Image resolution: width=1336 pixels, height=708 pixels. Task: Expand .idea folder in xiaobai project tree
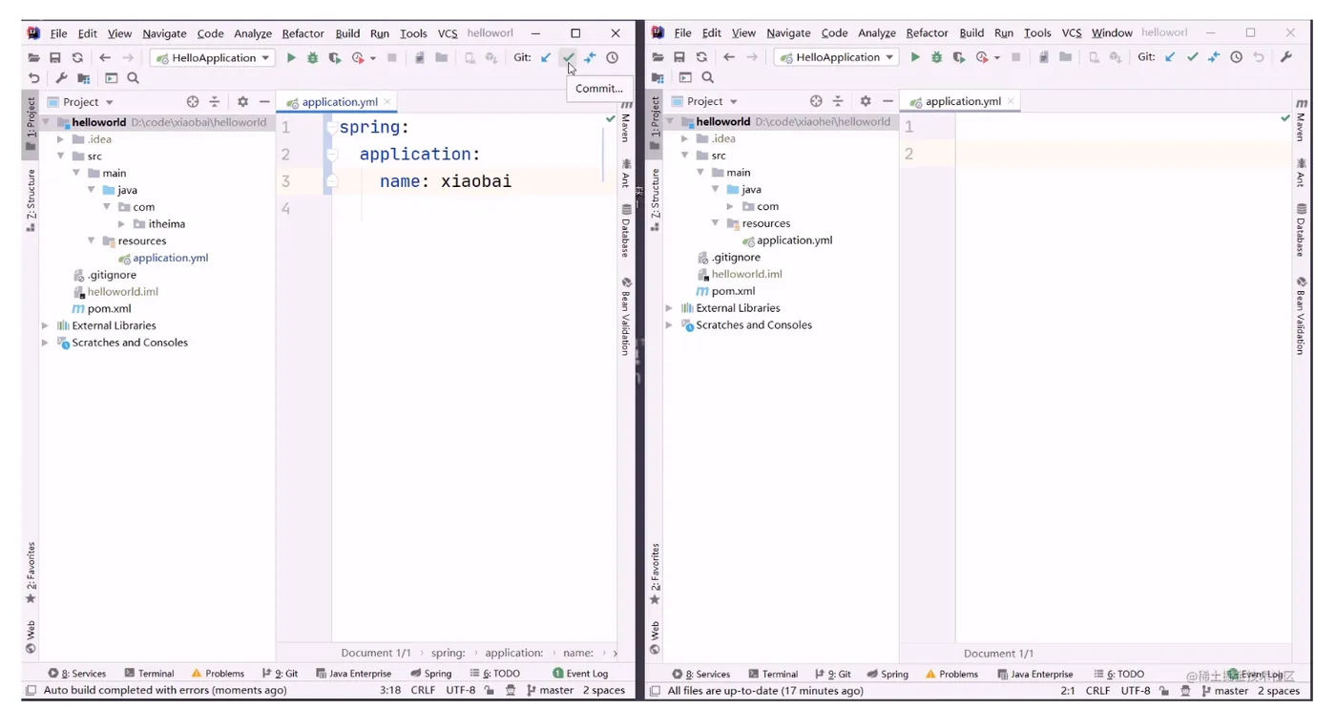coord(60,139)
